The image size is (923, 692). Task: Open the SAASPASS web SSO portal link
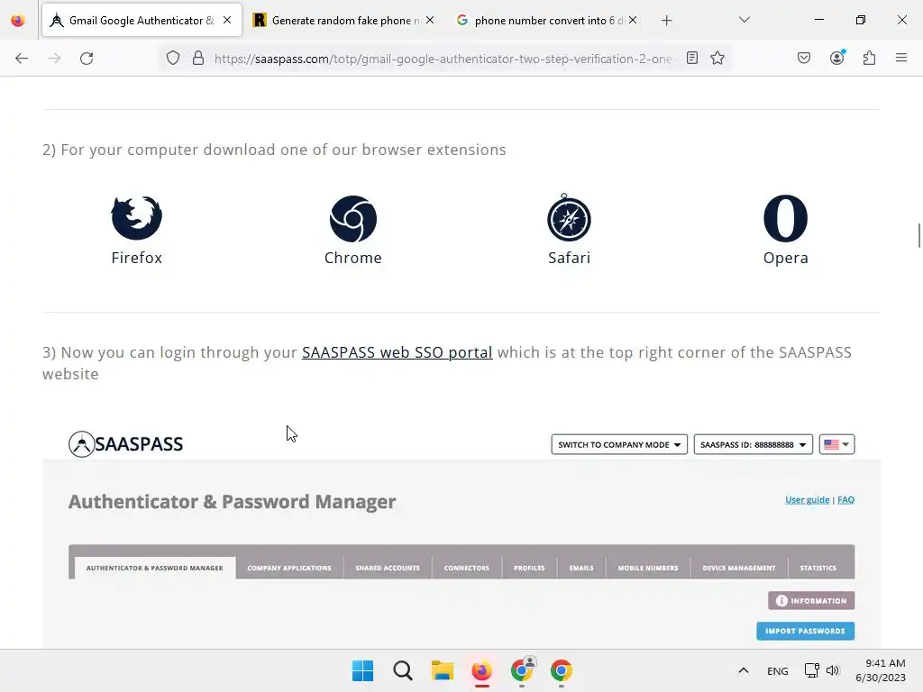[397, 352]
